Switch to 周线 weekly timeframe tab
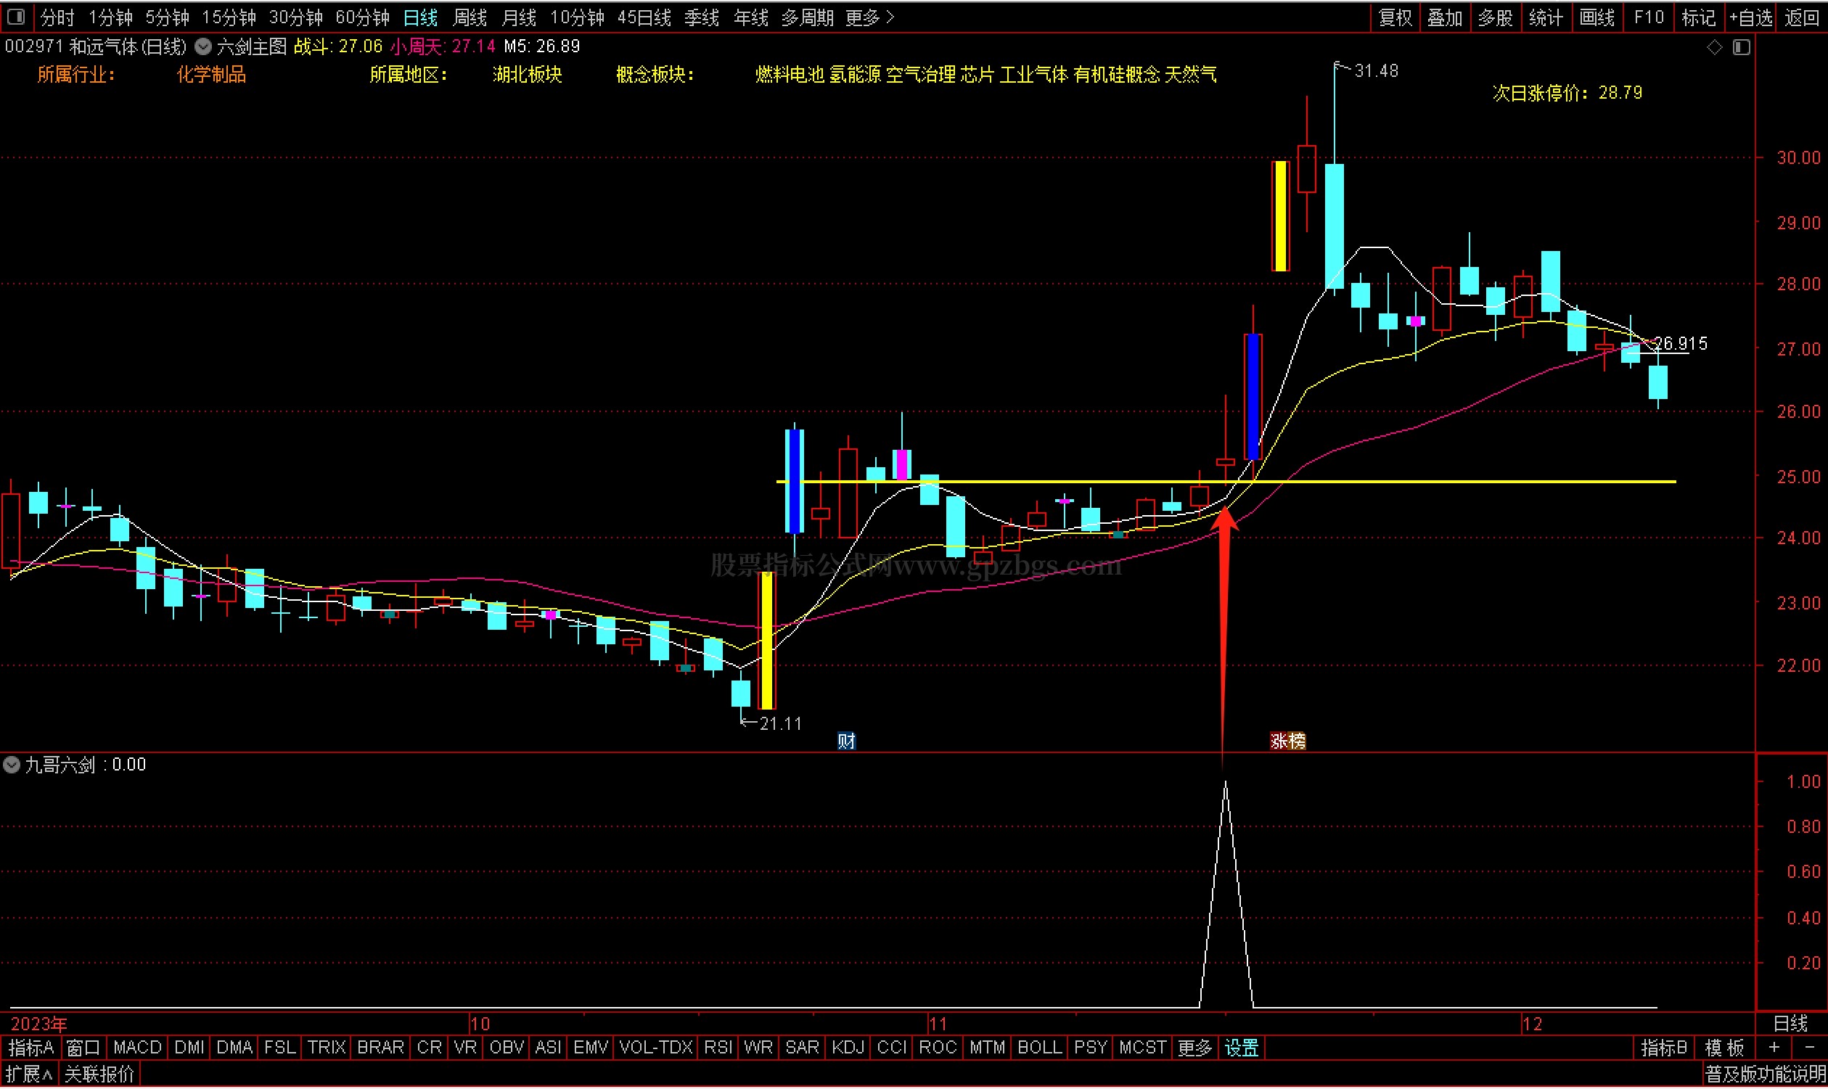This screenshot has width=1828, height=1089. click(470, 17)
